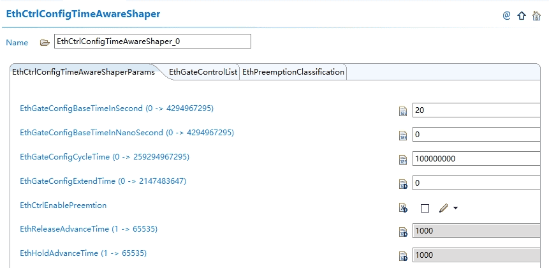The image size is (549, 268).
Task: Click the EthCtrlConfigTimeAwareShaper page title
Action: 83,14
